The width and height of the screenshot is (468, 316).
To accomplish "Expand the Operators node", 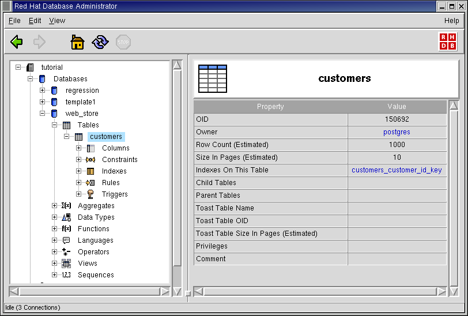I will tap(54, 252).
